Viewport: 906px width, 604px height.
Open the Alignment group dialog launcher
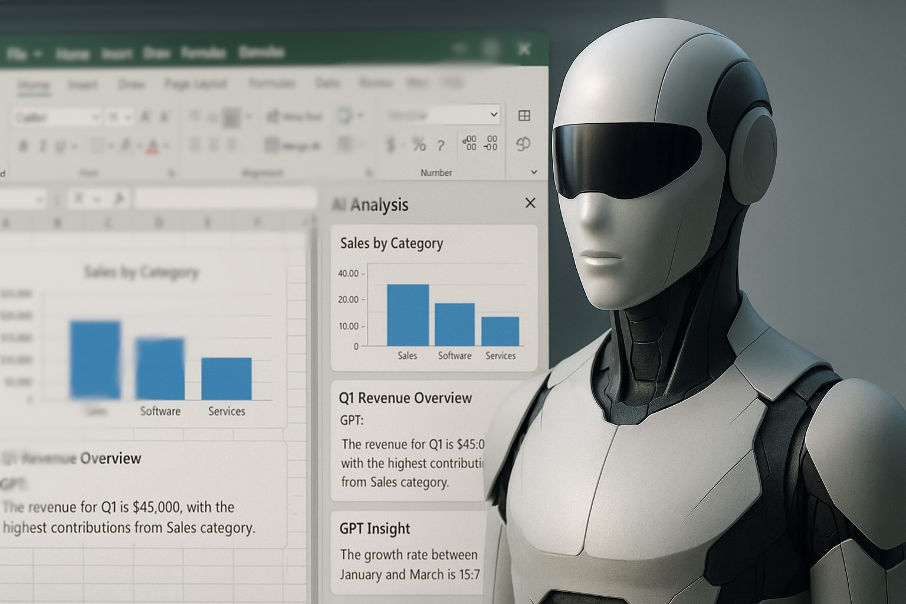(369, 173)
